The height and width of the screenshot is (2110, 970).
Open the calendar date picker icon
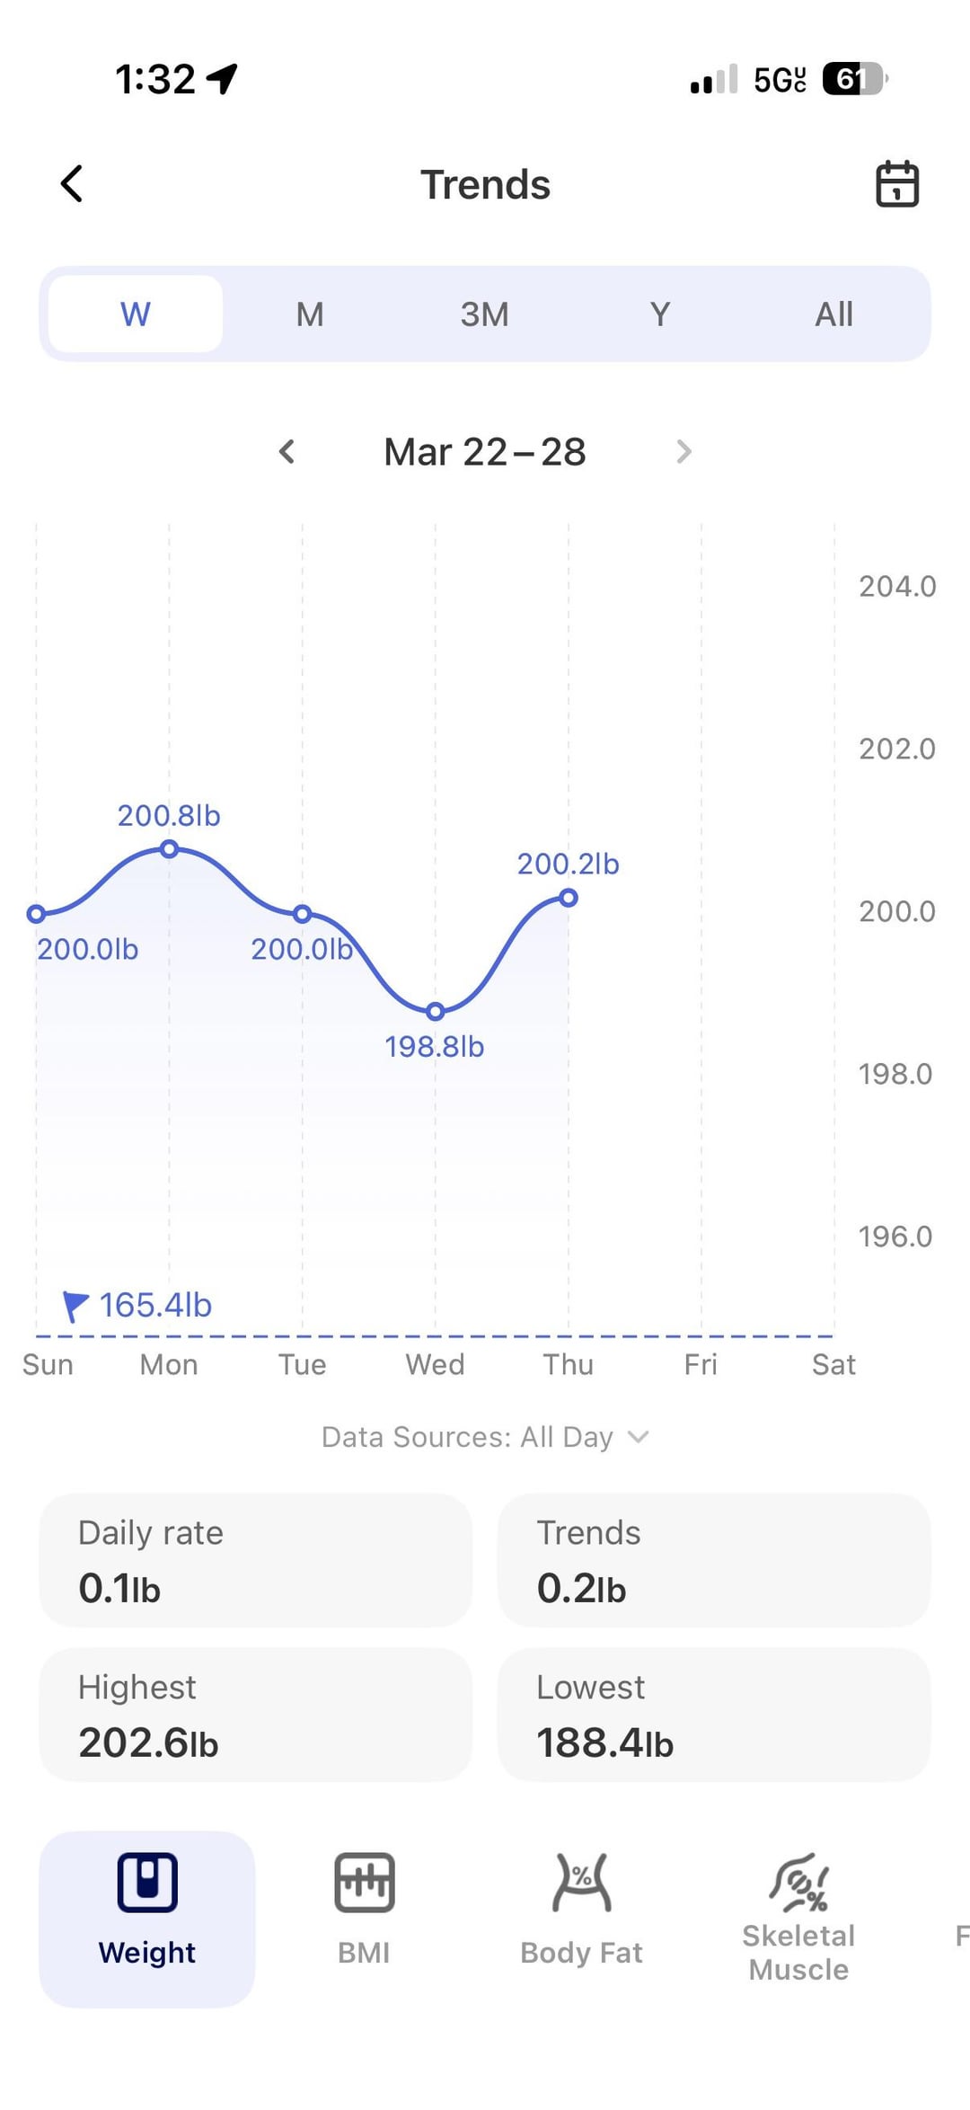pos(896,184)
